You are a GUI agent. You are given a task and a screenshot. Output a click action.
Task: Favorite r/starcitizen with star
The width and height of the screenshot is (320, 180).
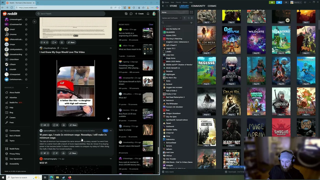coord(26,59)
